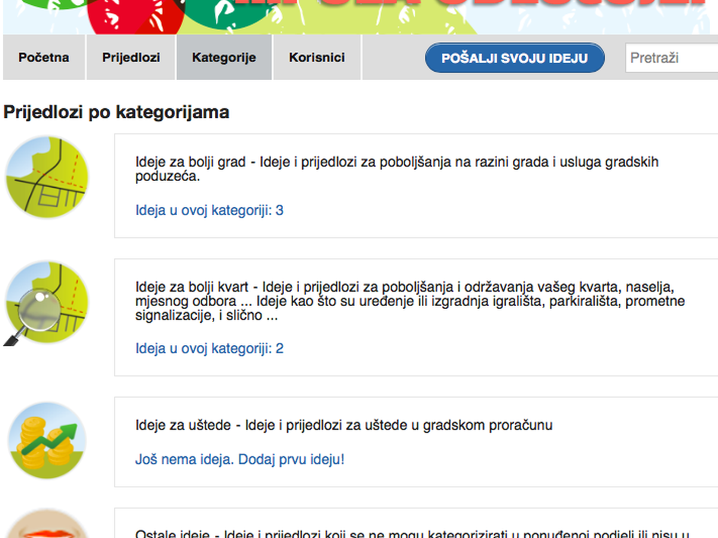Open the city map category icon
Viewport: 718px width, 538px height.
[x=47, y=177]
